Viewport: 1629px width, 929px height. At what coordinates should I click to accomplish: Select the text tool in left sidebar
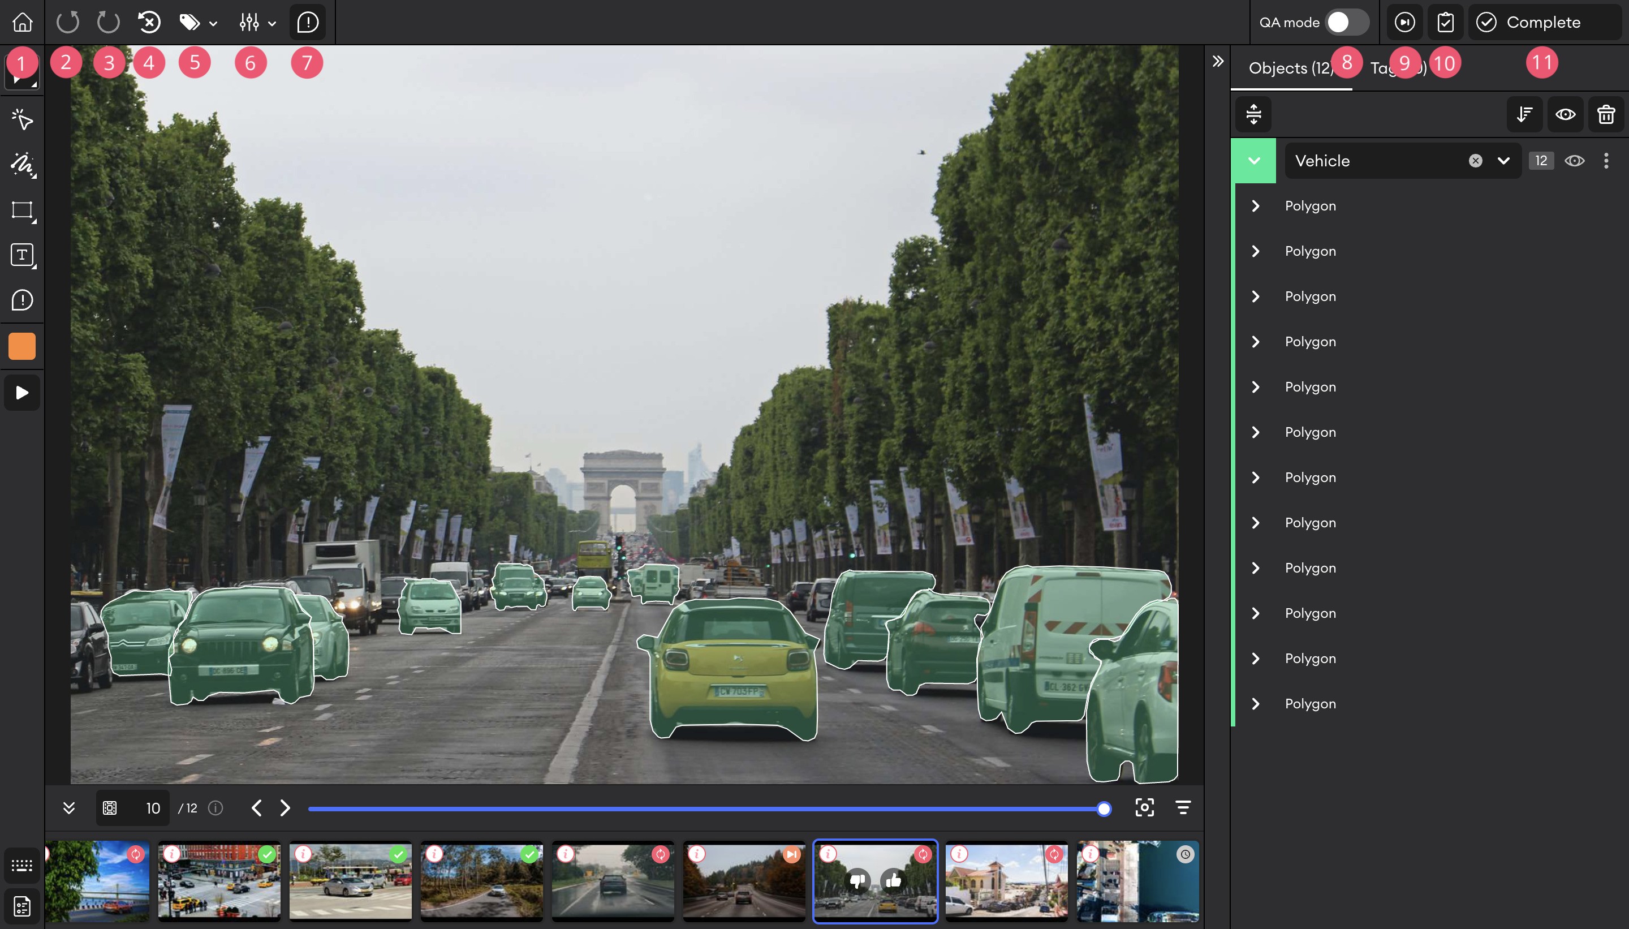22,255
